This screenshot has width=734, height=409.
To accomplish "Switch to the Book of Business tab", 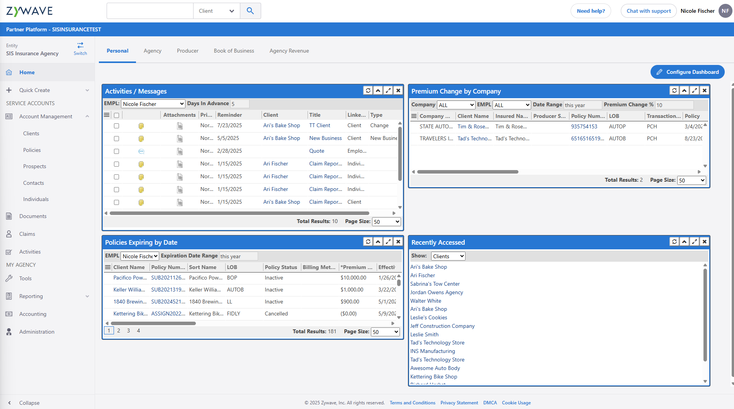I will click(234, 51).
